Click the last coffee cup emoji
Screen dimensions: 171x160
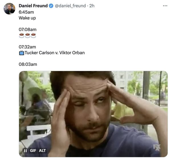point(33,36)
